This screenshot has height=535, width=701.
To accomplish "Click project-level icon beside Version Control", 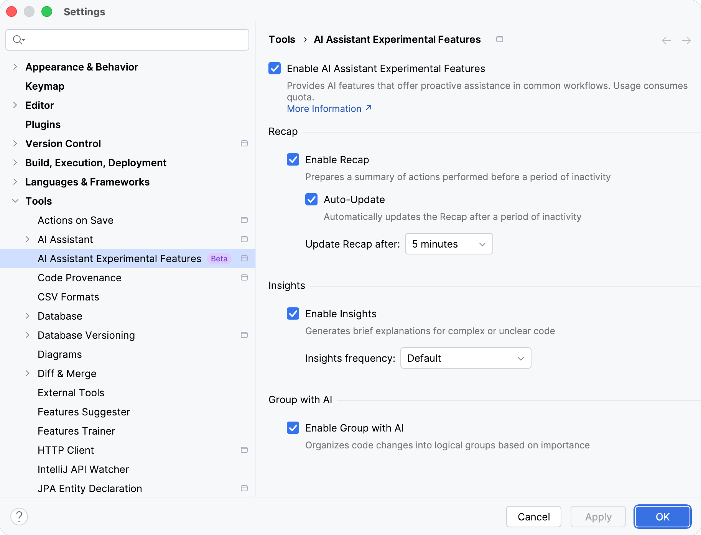I will [244, 144].
